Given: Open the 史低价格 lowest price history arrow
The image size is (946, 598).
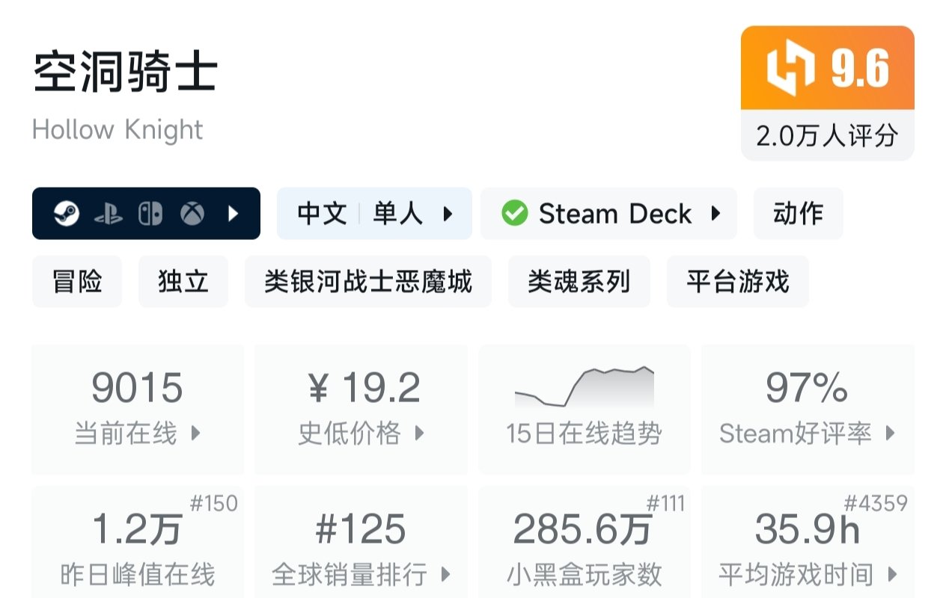Looking at the screenshot, I should 420,433.
